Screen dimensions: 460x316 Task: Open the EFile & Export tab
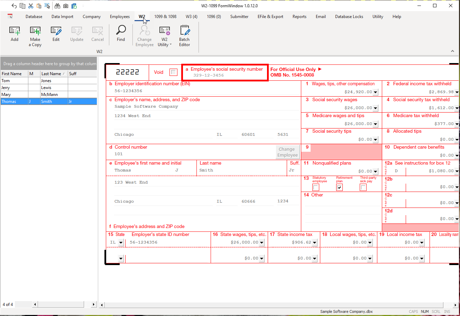coord(270,17)
